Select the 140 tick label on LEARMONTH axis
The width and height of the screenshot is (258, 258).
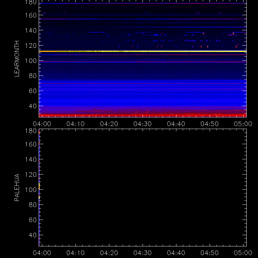[x=31, y=30]
